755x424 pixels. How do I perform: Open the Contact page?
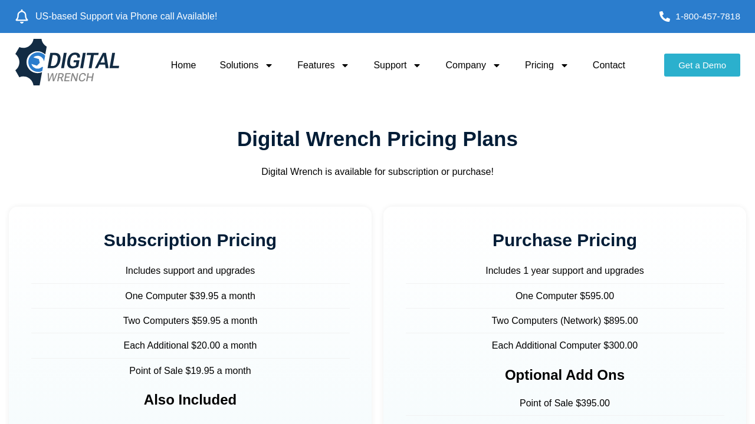[x=609, y=65]
